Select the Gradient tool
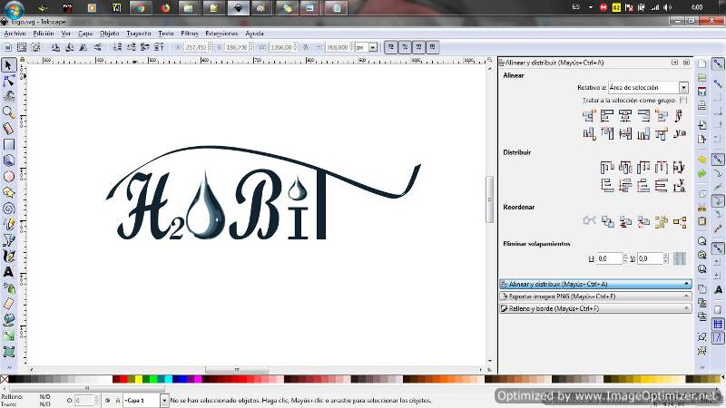 point(8,335)
